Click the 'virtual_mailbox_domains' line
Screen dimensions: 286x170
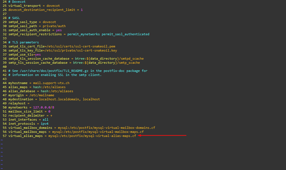(82, 128)
